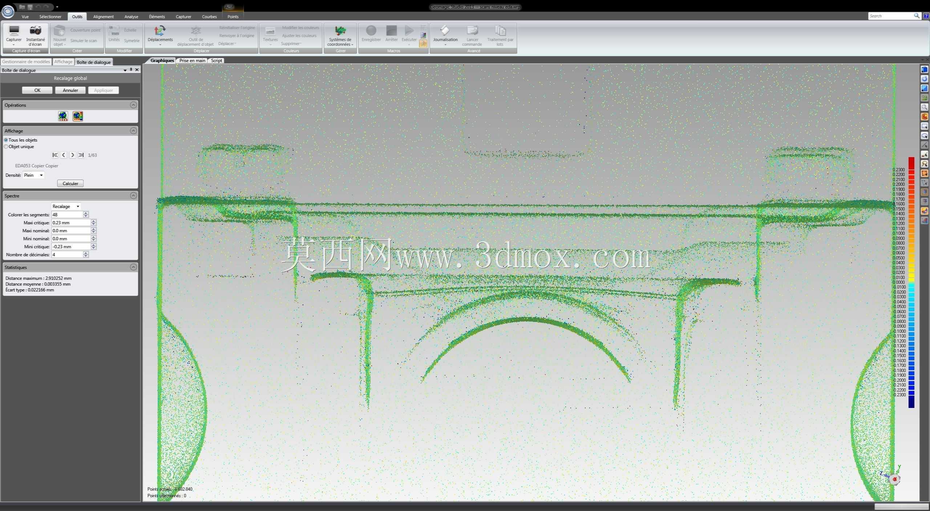This screenshot has height=511, width=930.
Task: Switch to Gestionnaire de modèles panel tab
Action: 26,62
